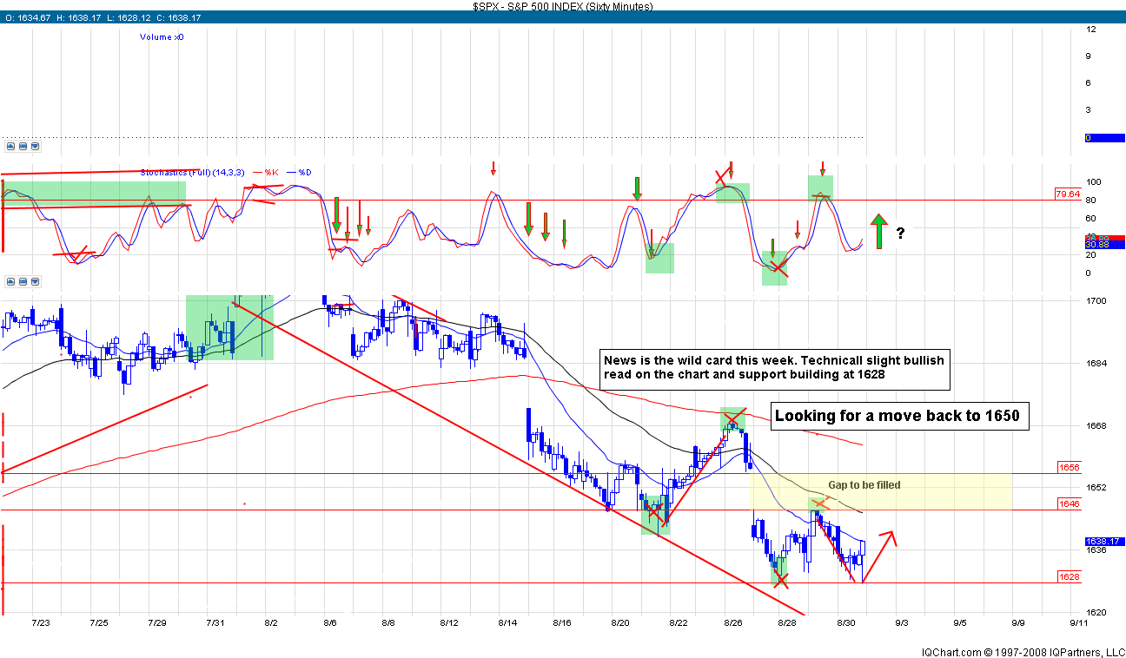This screenshot has height=658, width=1126.
Task: Click middle pane icon below the Stochastics pane
Action: 23,282
